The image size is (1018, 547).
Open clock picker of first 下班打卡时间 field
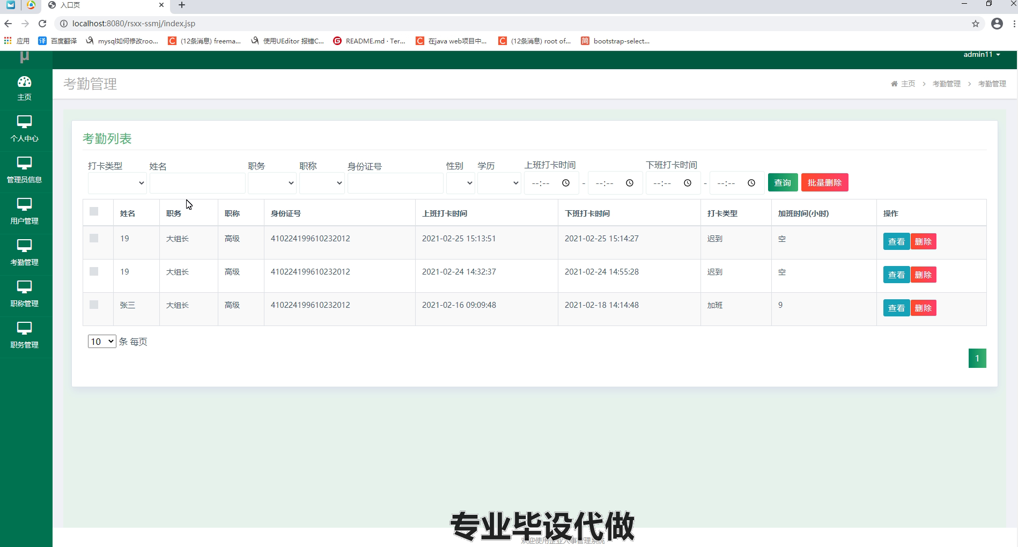click(x=688, y=183)
